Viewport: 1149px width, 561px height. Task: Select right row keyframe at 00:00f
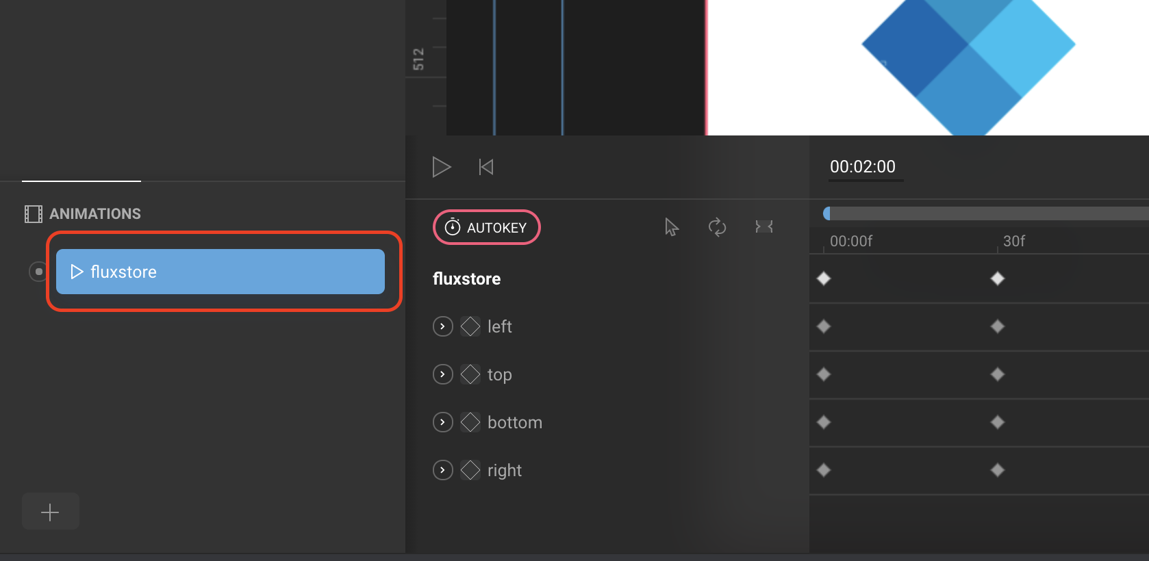(x=824, y=470)
